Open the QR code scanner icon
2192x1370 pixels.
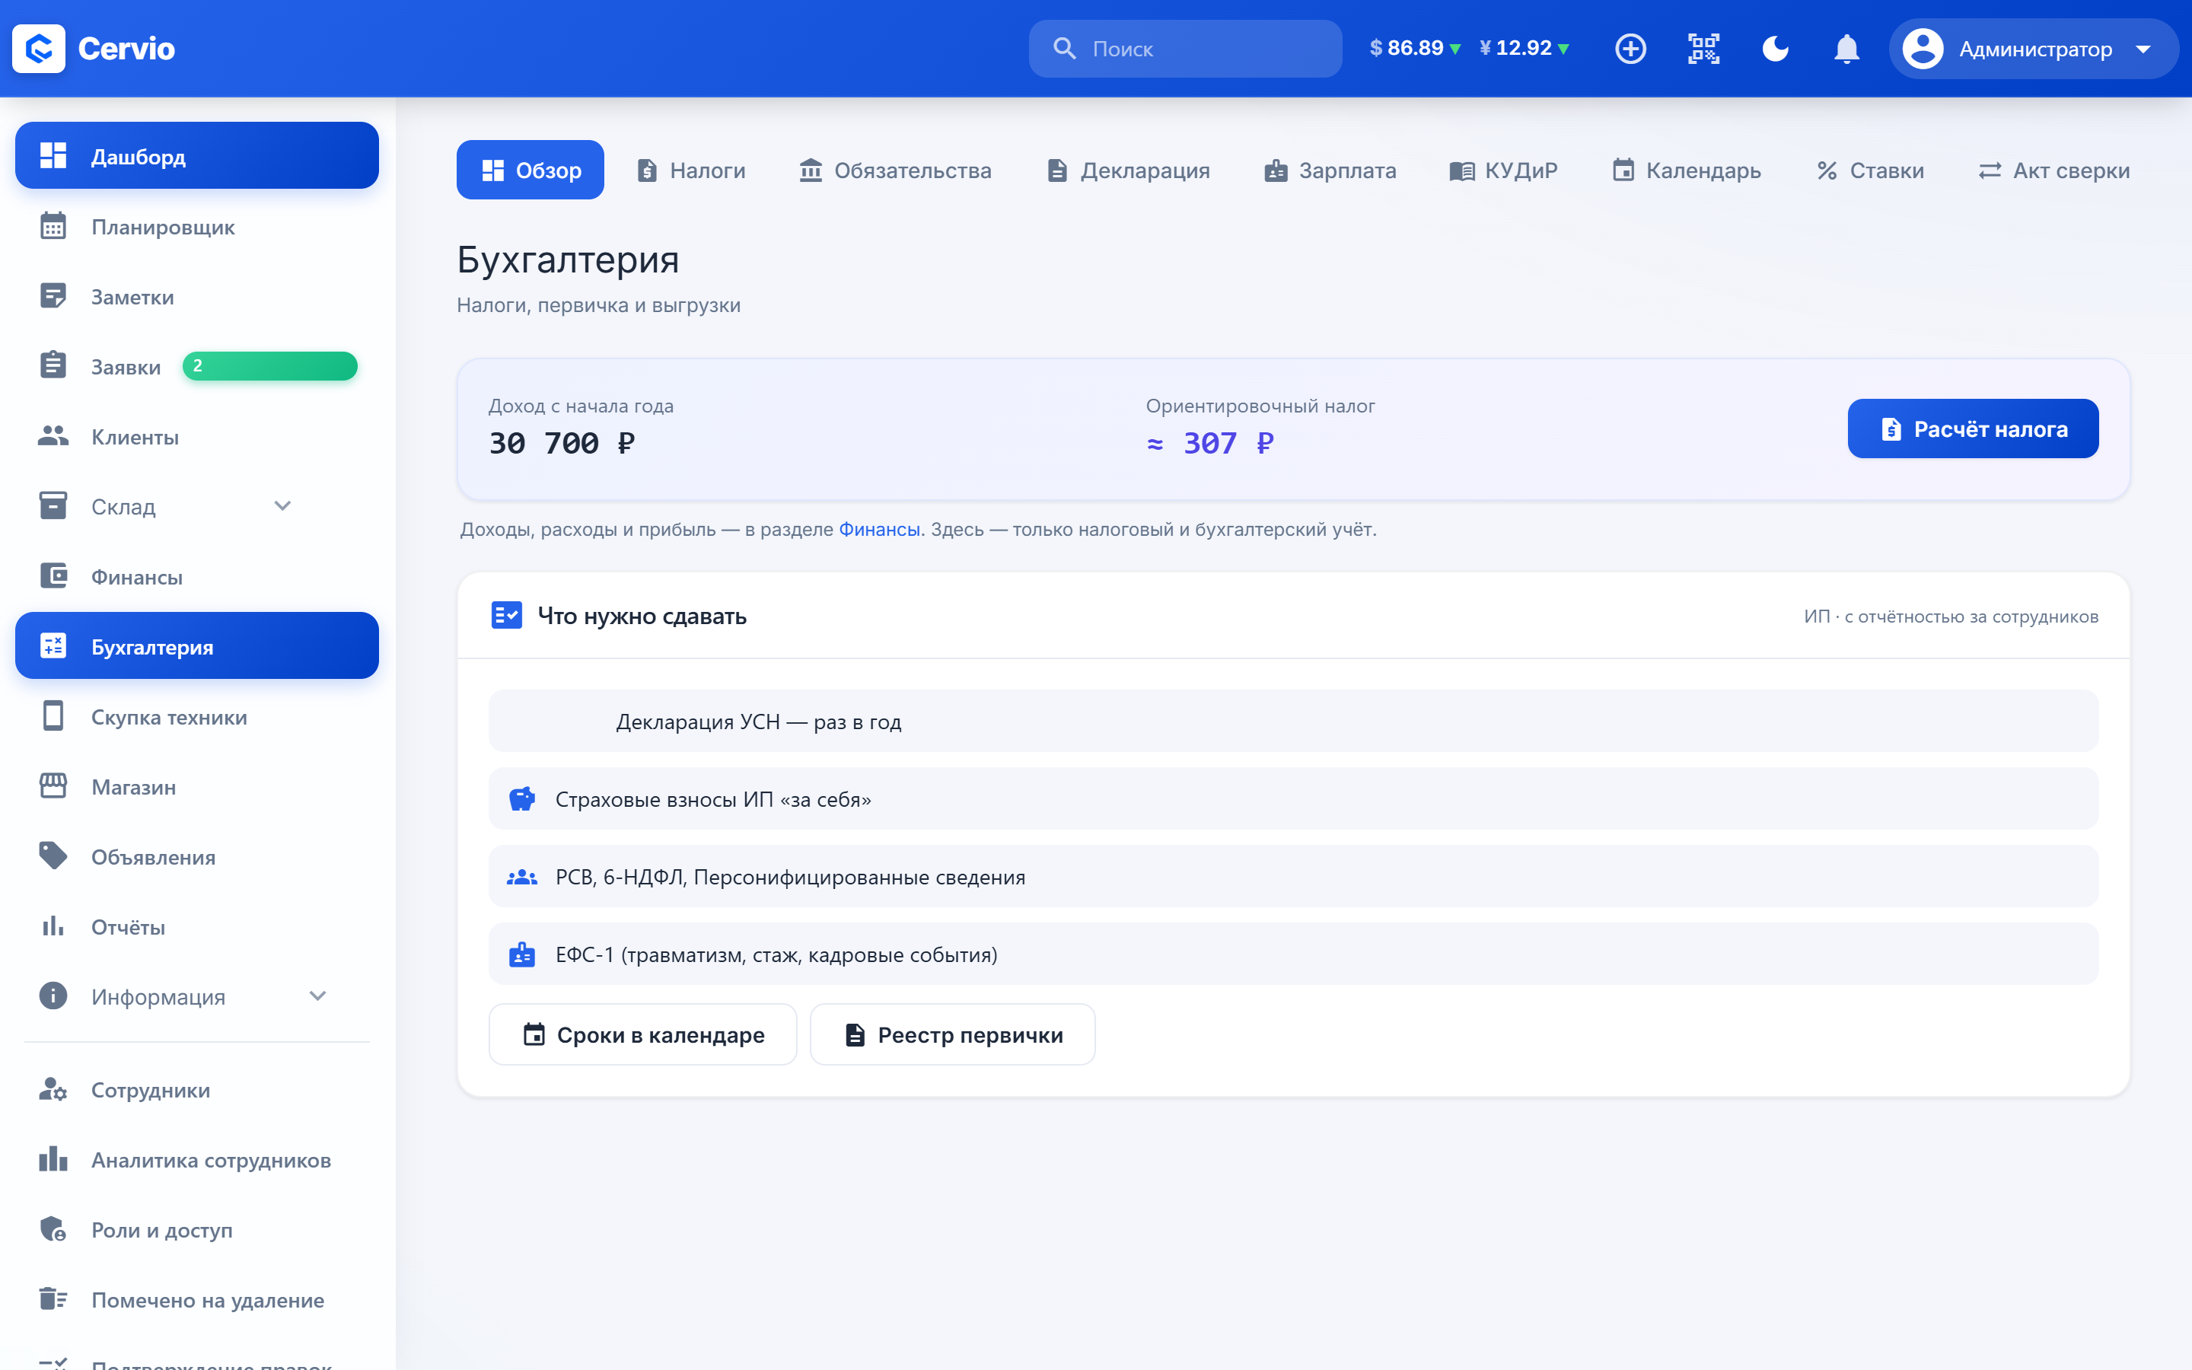click(1703, 49)
